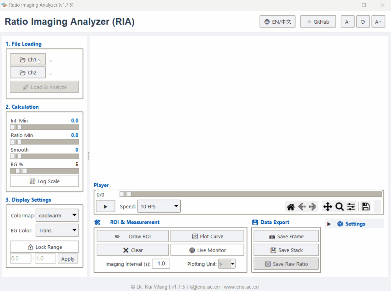Change the Plotting Unit dropdown
The height and width of the screenshot is (291, 391).
click(x=227, y=264)
